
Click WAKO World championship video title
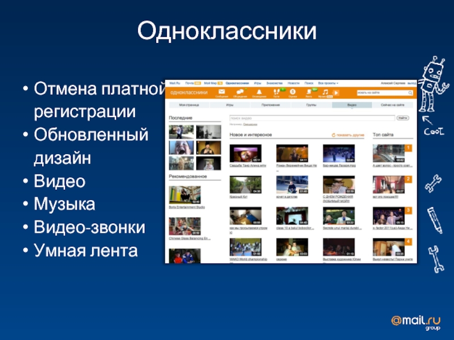pyautogui.click(x=248, y=259)
